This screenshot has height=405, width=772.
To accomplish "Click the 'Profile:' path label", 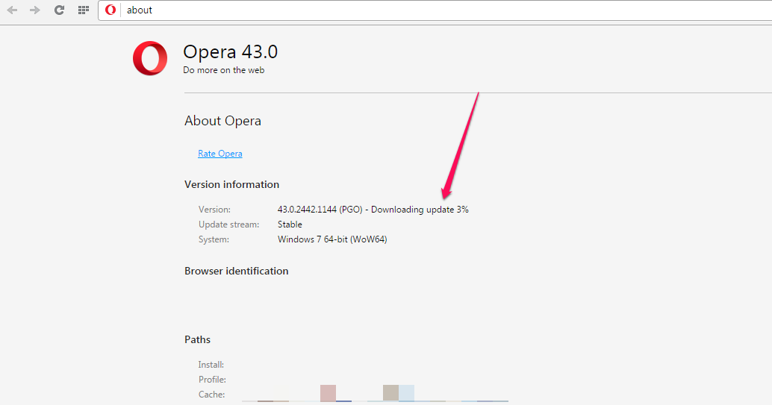I will (x=212, y=380).
